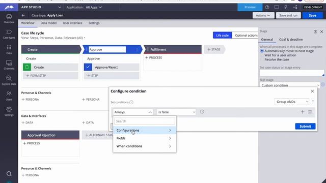Click the Pega logo icon
The width and height of the screenshot is (326, 183).
tap(9, 7)
